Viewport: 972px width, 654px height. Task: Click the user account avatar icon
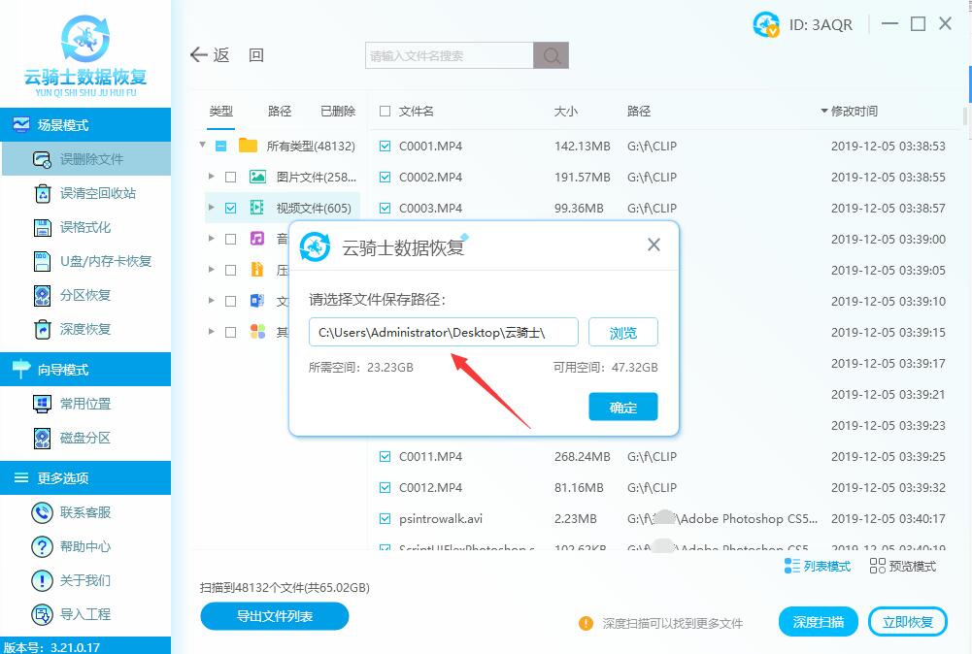[x=766, y=24]
